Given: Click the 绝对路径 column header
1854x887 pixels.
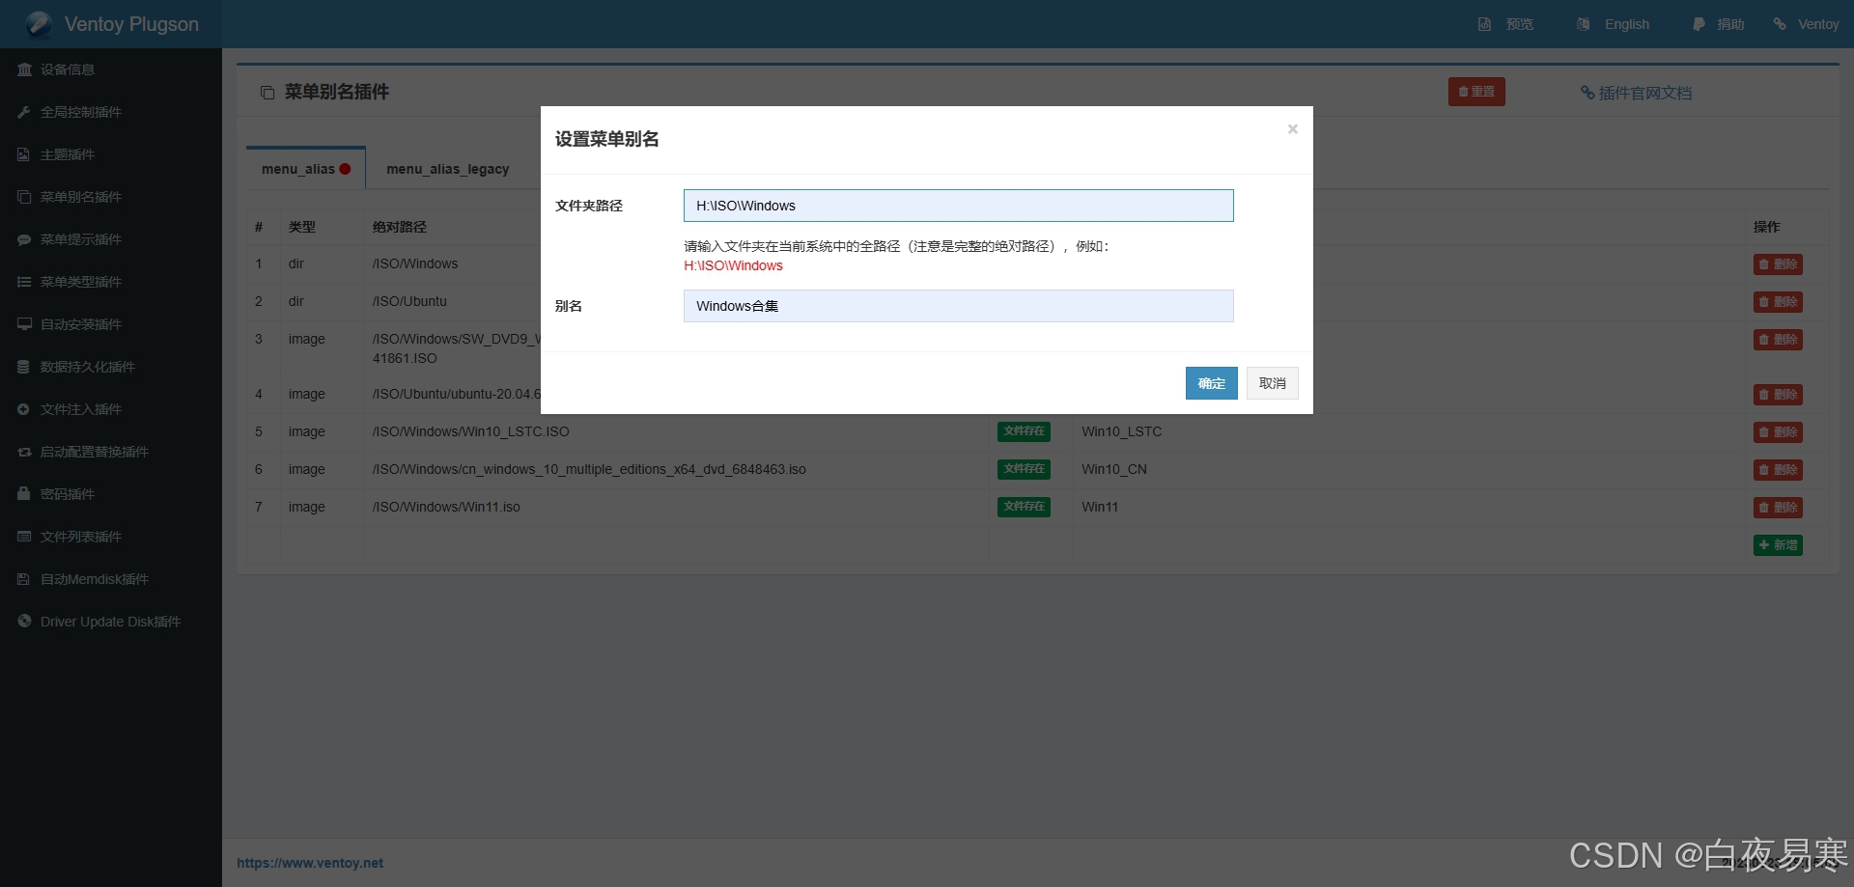Looking at the screenshot, I should coord(399,227).
